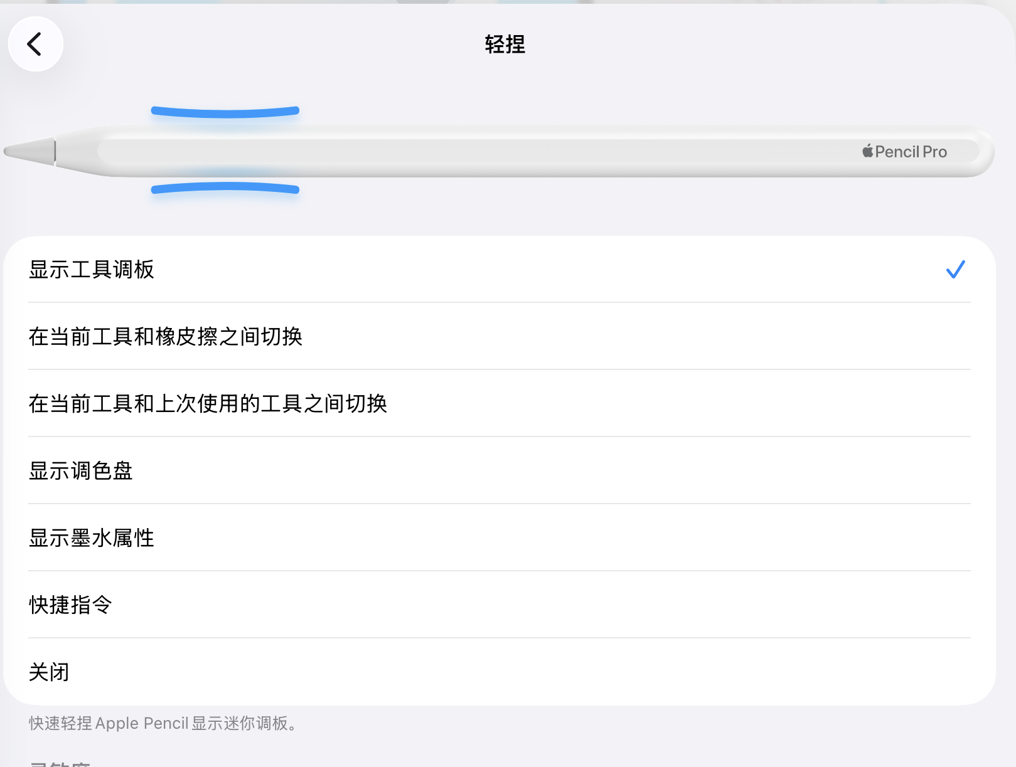Click the middle of the pencil illustration
Screen dimensions: 1016x767
502,151
